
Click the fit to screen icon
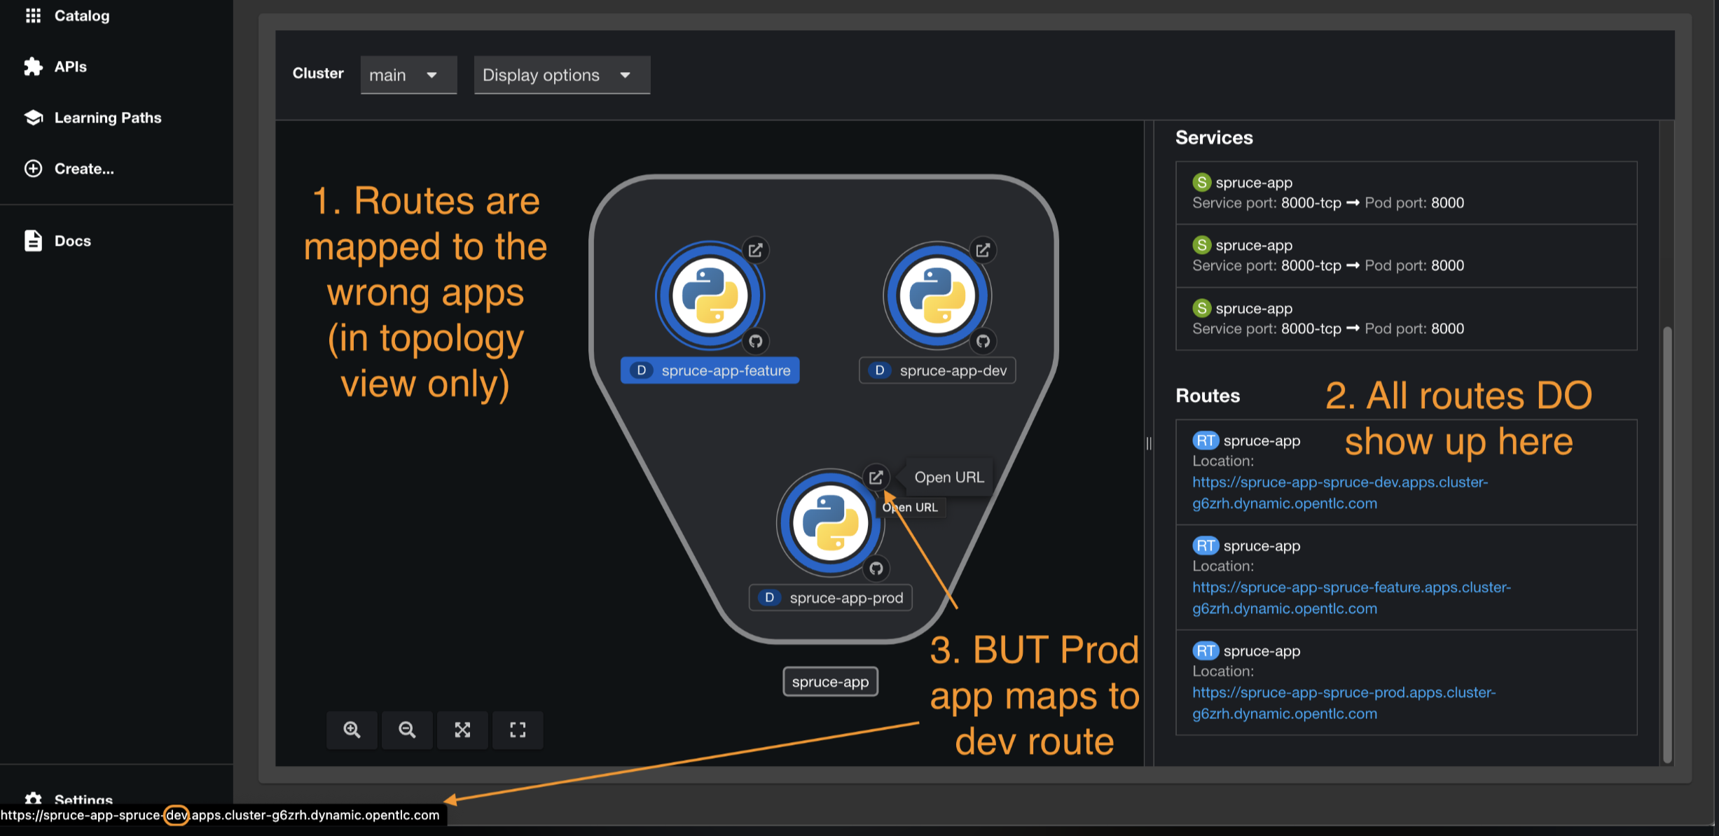click(462, 730)
